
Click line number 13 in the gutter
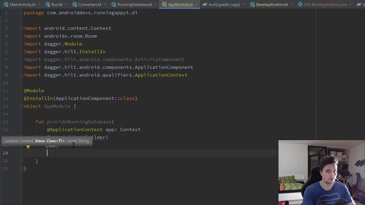5,106
